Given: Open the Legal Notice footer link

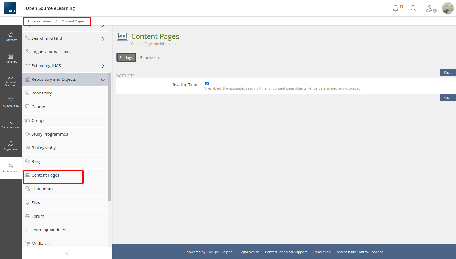Looking at the screenshot, I should click(249, 252).
